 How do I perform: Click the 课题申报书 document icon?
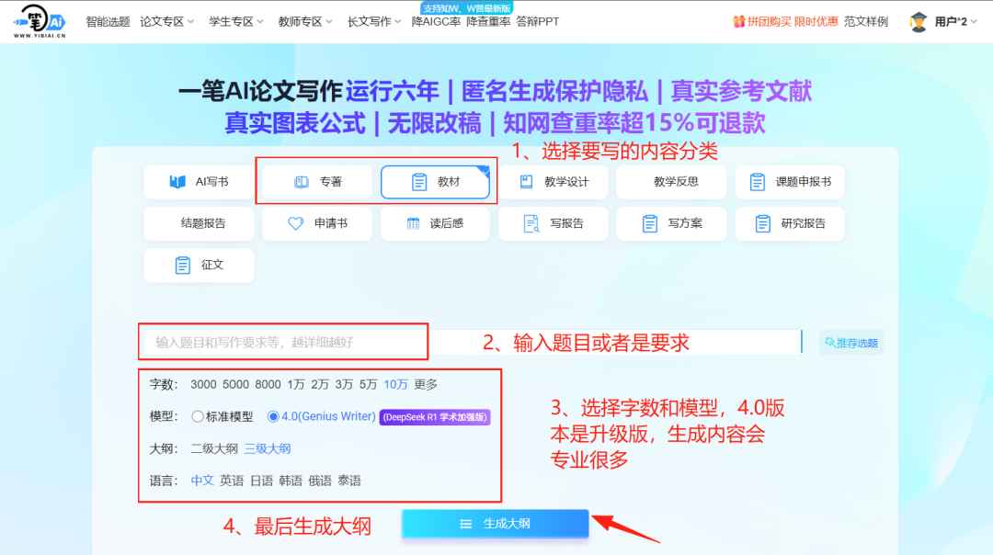tap(758, 182)
